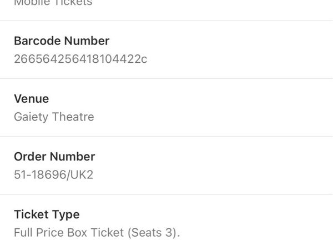Click the '51-18696' portion of order number
Viewport: 333px width, 250px height.
click(39, 174)
